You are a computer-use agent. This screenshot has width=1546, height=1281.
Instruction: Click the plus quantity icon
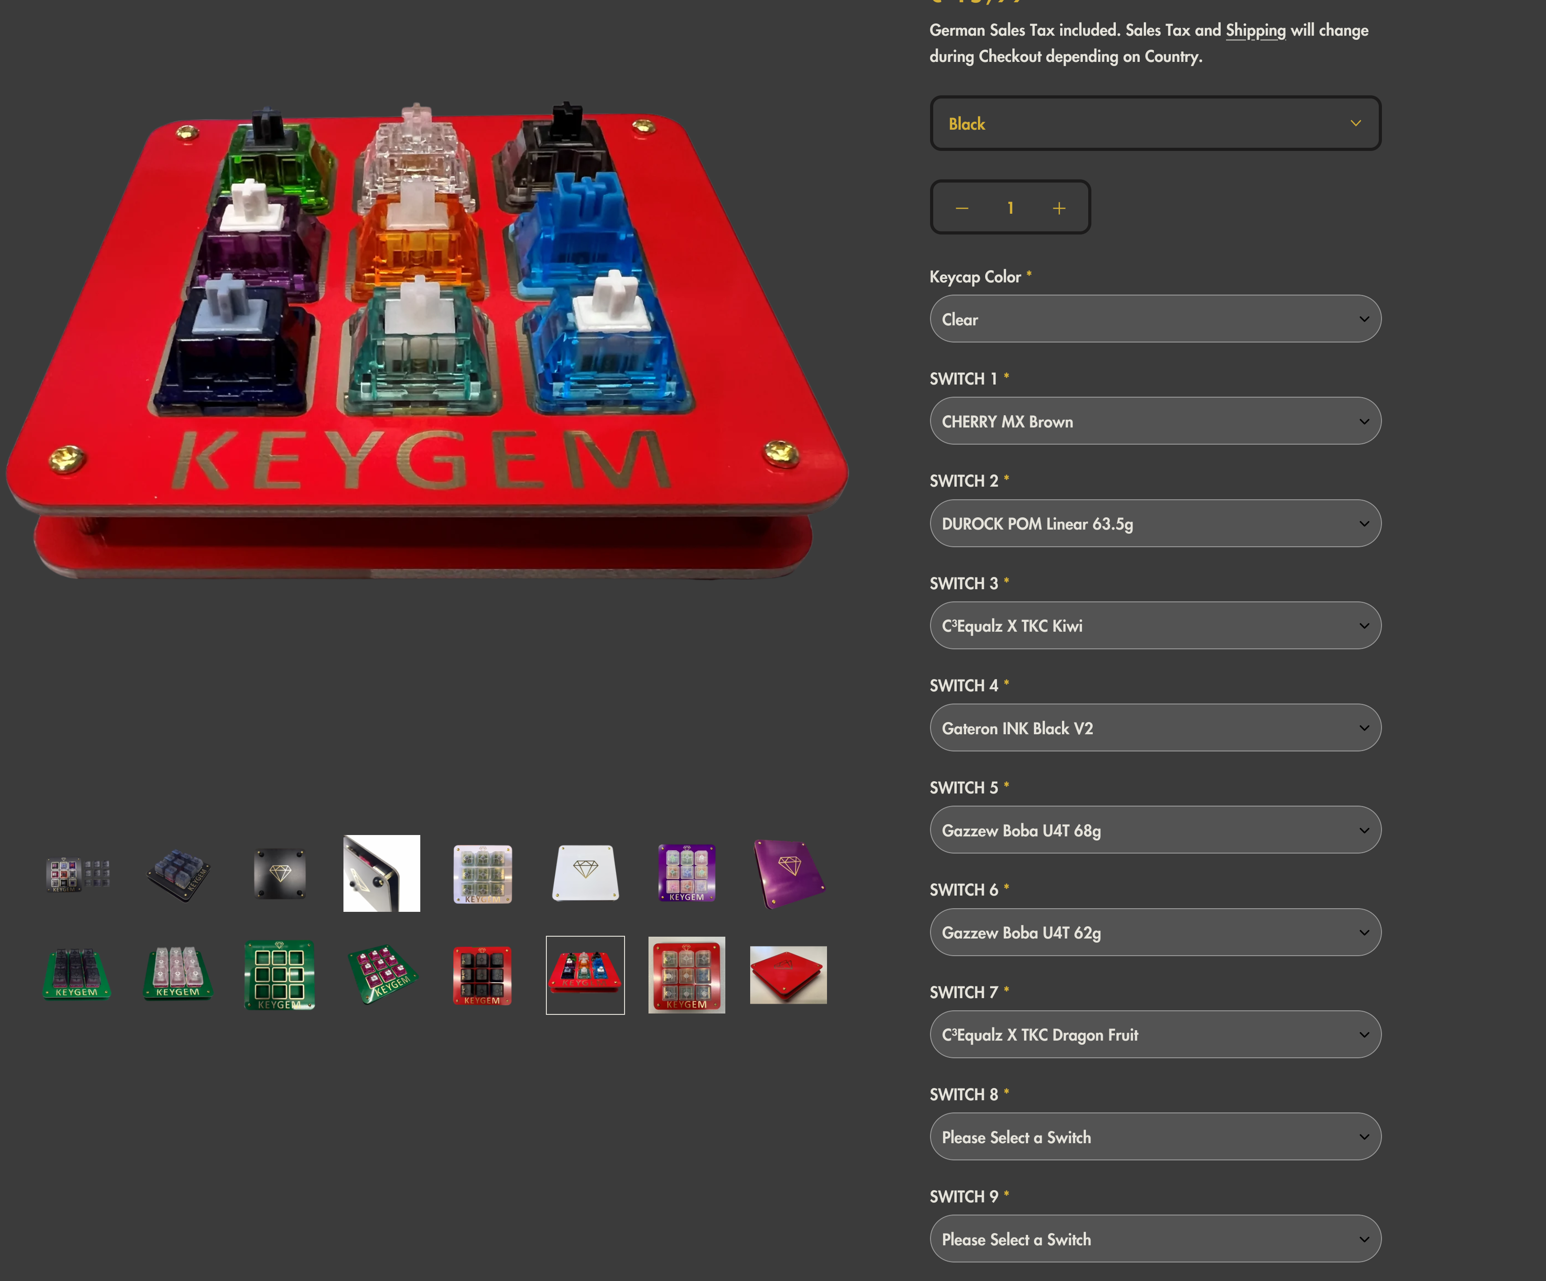1059,208
